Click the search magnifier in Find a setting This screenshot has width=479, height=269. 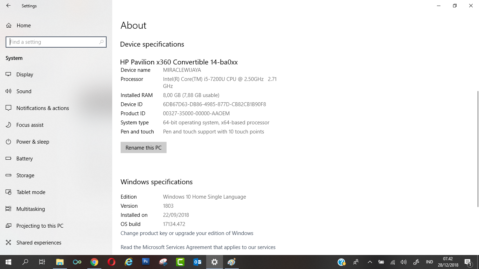[x=101, y=42]
